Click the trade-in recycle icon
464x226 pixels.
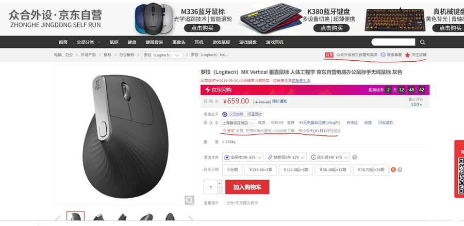pos(225,114)
